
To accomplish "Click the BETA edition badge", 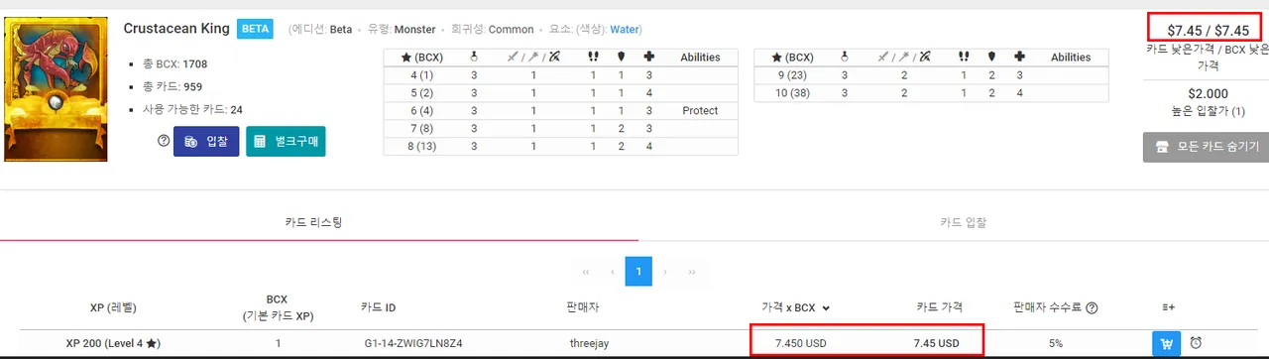I will click(255, 29).
